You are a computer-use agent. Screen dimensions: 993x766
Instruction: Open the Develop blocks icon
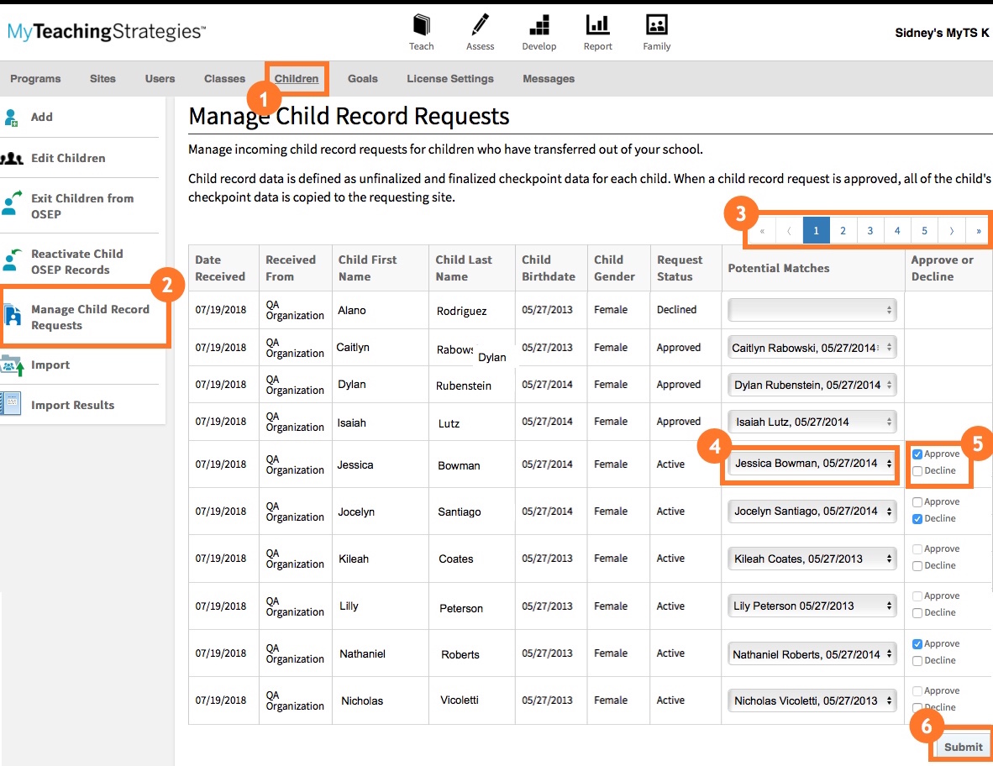point(539,25)
